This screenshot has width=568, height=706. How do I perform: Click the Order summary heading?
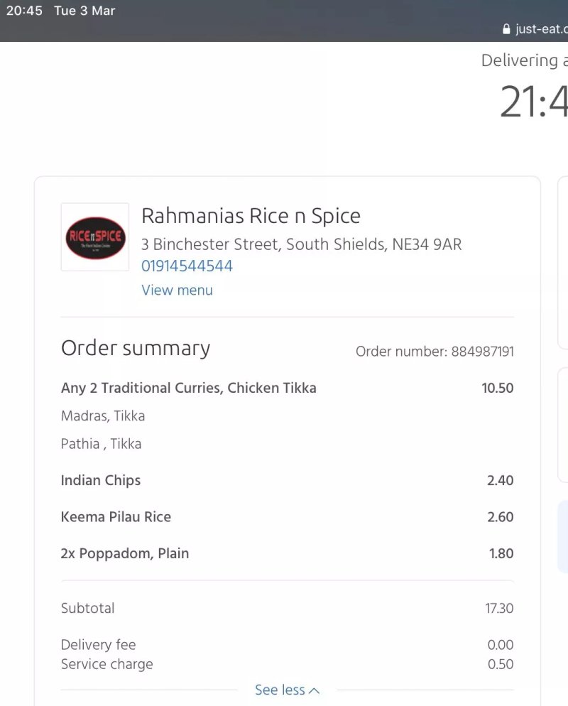(136, 349)
